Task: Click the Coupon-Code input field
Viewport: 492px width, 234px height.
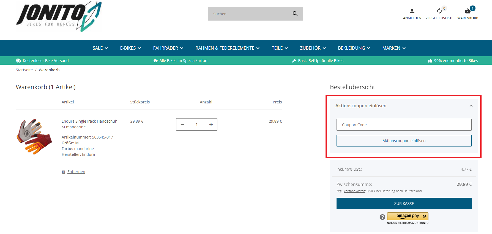Action: point(404,125)
